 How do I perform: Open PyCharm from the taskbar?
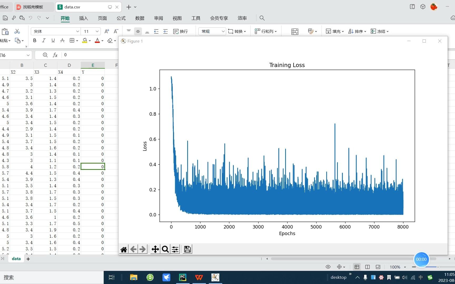tap(182, 277)
